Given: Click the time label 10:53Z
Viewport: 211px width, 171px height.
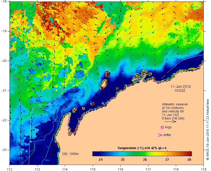Looking at the screenshot, I should (x=180, y=91).
